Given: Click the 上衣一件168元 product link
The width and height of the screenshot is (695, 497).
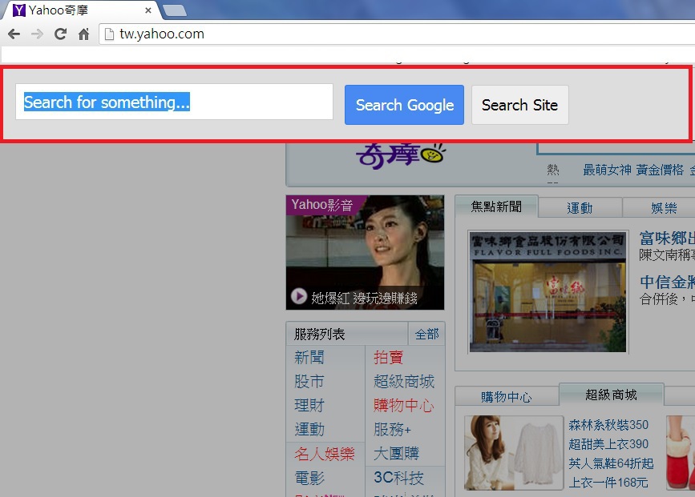Looking at the screenshot, I should [608, 483].
